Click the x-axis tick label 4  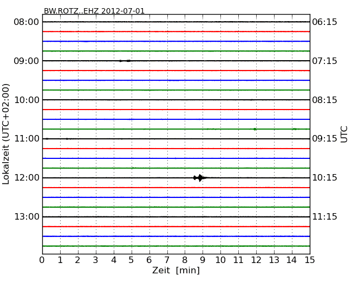[x=114, y=260]
